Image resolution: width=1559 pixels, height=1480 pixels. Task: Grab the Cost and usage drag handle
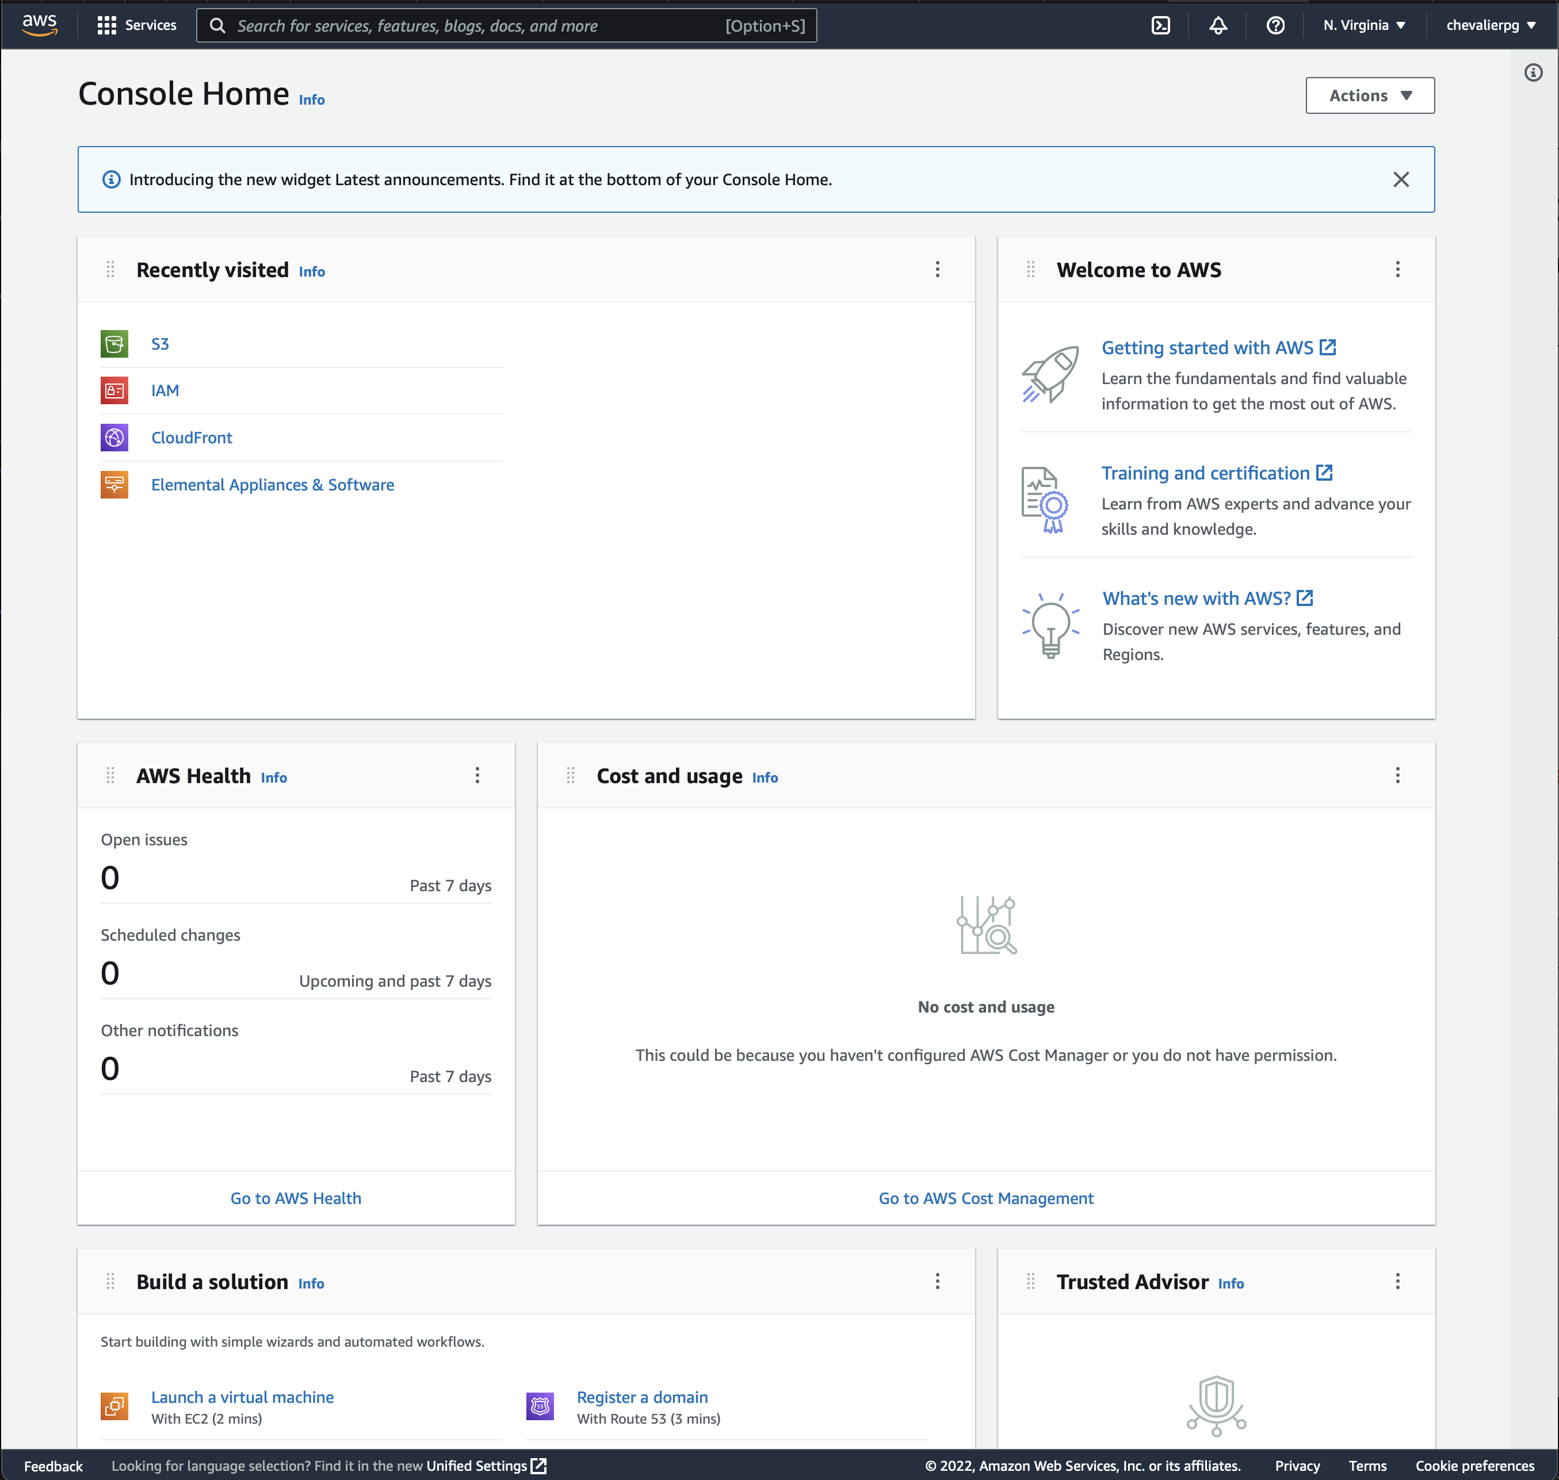coord(571,776)
